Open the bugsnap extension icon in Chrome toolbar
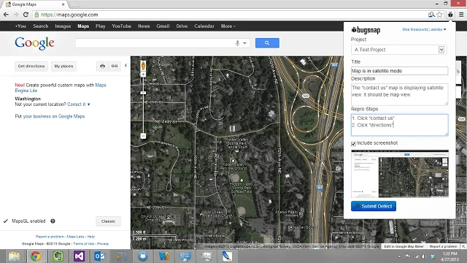Screen dimensions: 467x263 click(x=450, y=15)
